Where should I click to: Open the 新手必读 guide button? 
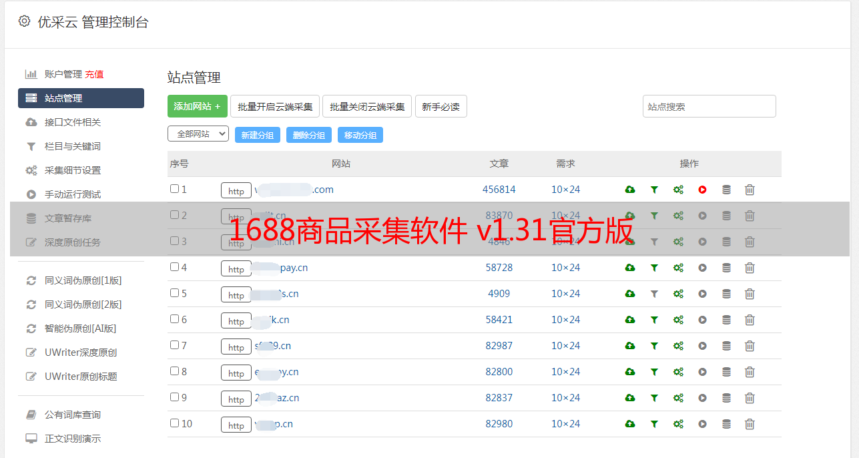(x=441, y=106)
